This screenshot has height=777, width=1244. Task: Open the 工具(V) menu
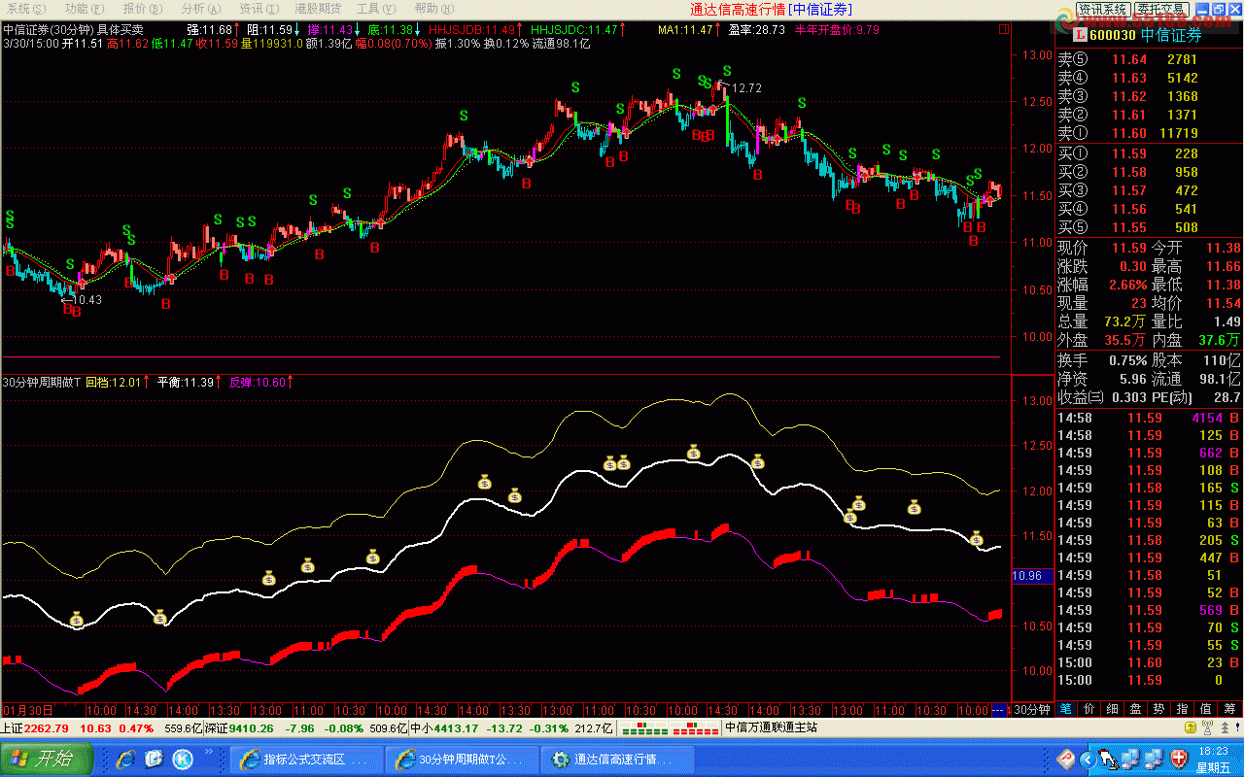pos(375,9)
